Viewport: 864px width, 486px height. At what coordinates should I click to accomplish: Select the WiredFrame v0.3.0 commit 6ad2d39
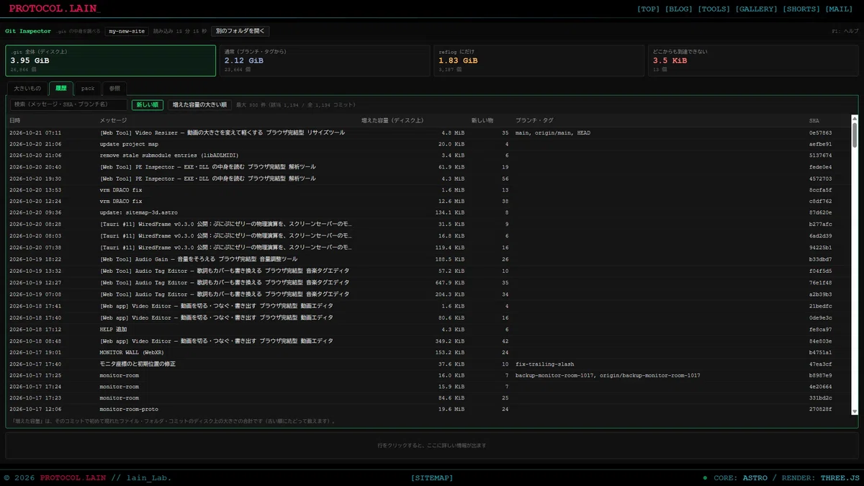point(428,235)
